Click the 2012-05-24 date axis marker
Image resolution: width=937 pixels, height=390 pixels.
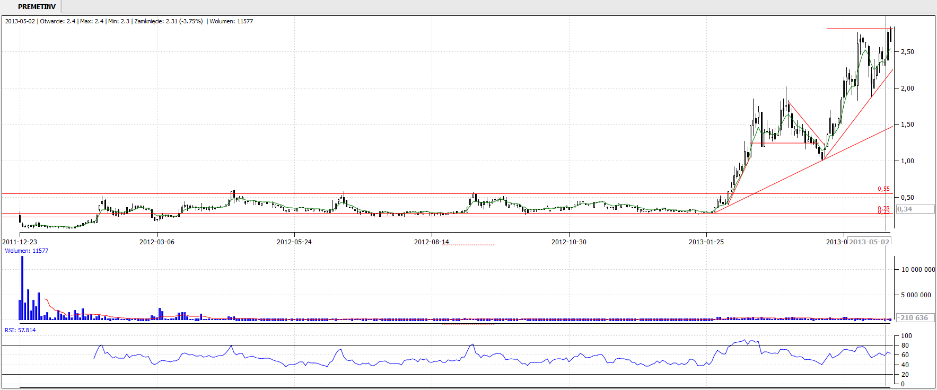294,242
